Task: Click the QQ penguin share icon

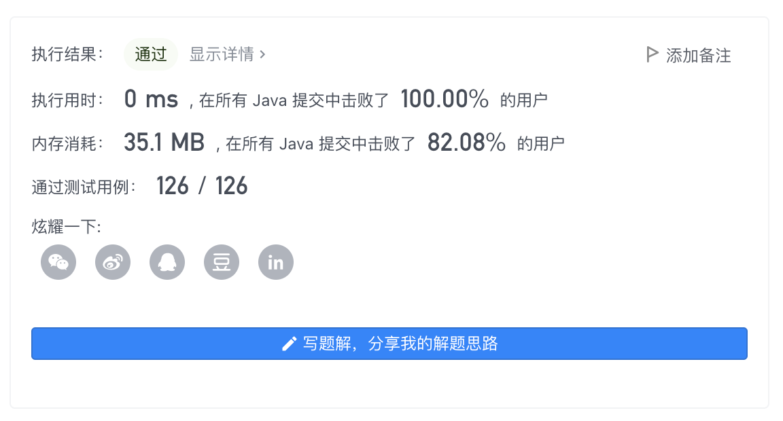Action: 167,262
